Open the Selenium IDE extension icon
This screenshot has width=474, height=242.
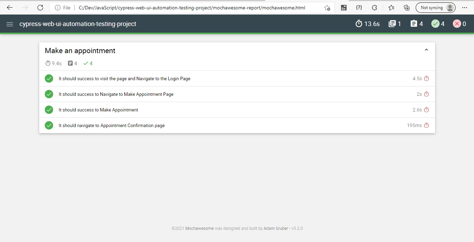point(343,8)
